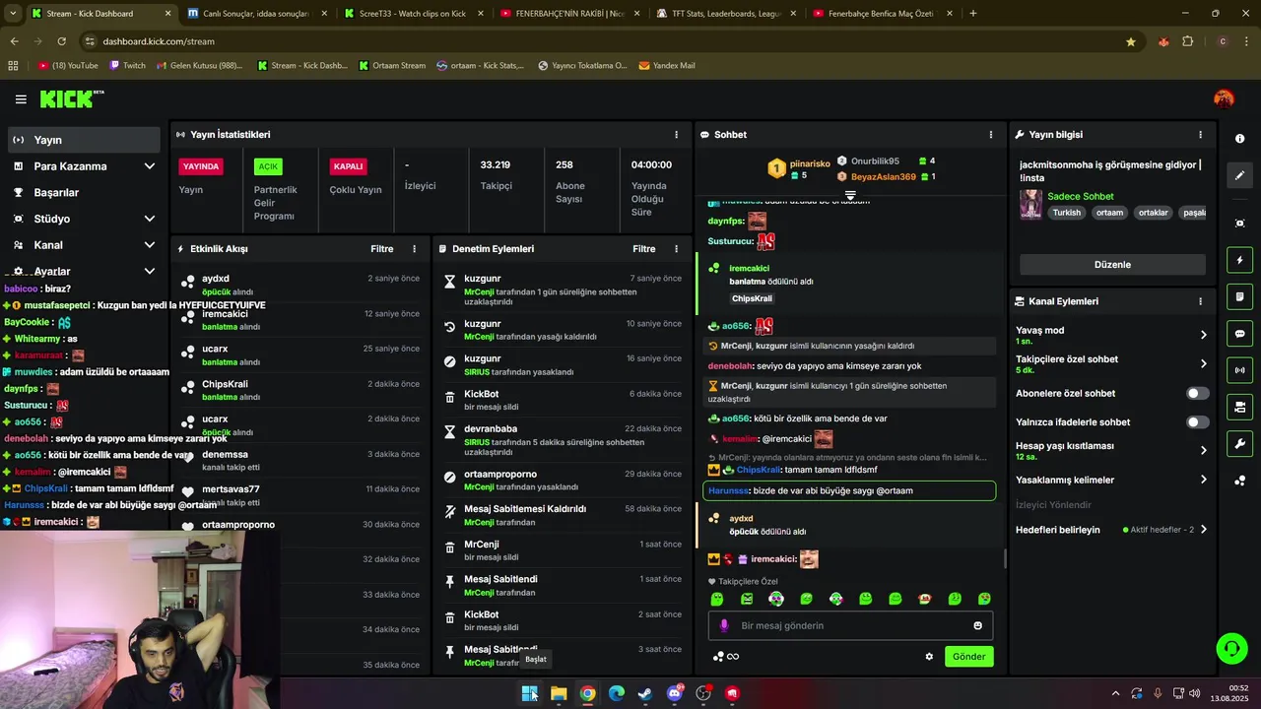
Task: Open Ortaam Stream bookmark
Action: tap(392, 66)
